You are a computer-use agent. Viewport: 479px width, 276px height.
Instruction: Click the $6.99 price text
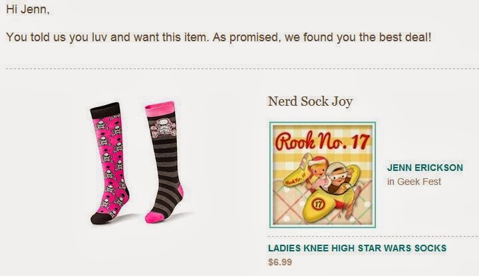point(280,262)
